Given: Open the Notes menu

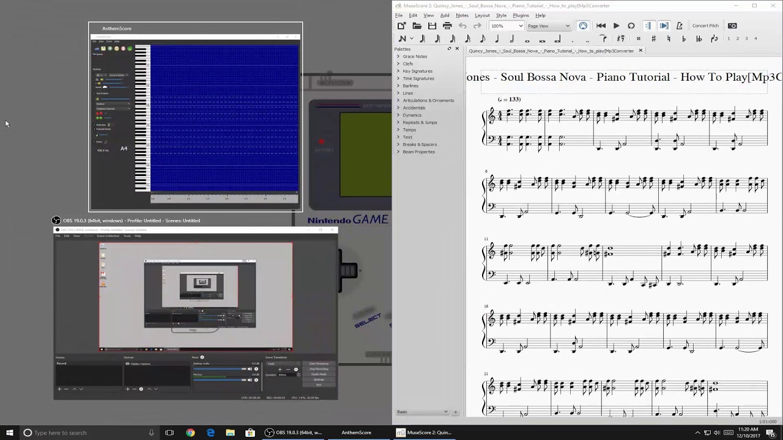Looking at the screenshot, I should [462, 15].
